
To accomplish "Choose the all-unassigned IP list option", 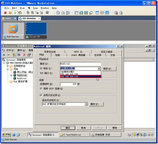I will pyautogui.click(x=81, y=72).
